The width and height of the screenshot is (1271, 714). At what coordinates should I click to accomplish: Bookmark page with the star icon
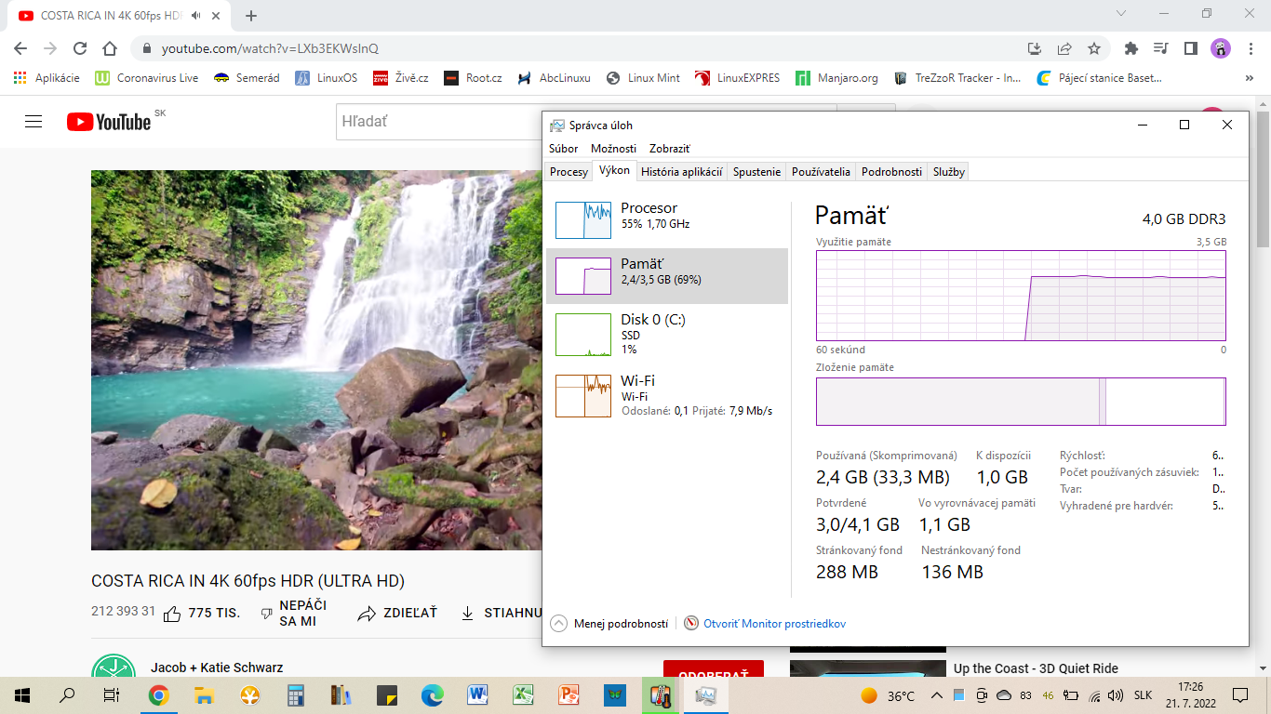coord(1094,48)
